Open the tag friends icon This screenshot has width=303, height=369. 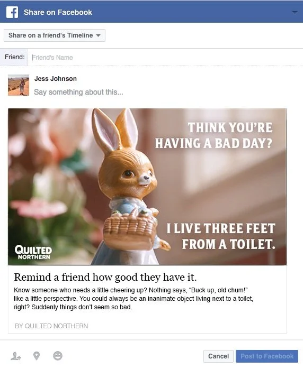pyautogui.click(x=16, y=356)
